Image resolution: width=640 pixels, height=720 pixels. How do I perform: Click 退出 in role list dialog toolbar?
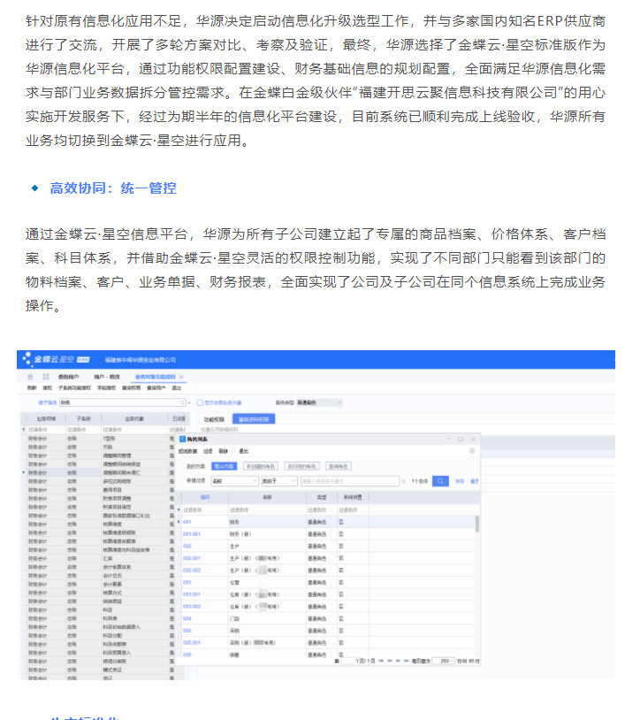click(x=244, y=451)
